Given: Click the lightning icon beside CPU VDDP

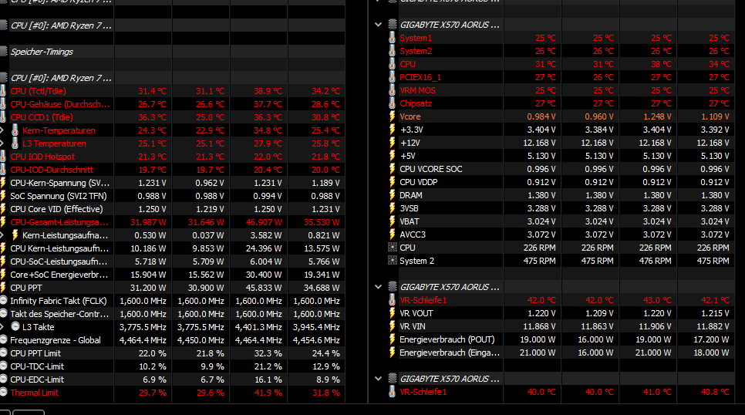Looking at the screenshot, I should [392, 182].
